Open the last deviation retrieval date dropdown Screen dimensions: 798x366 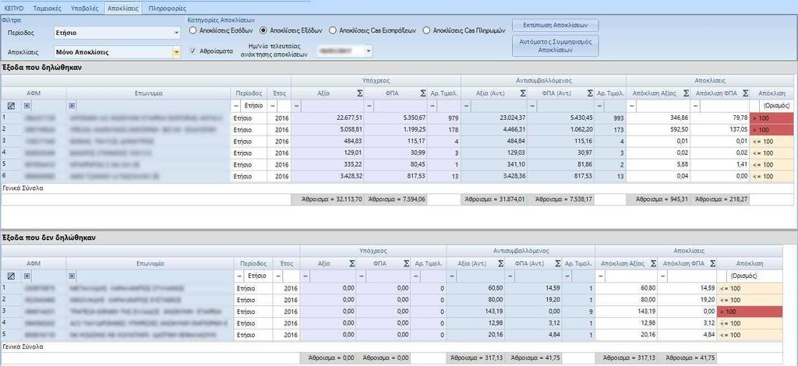[369, 51]
